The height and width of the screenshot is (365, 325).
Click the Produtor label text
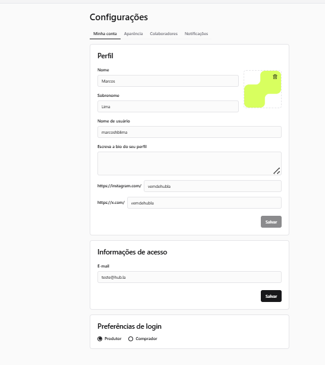[113, 339]
